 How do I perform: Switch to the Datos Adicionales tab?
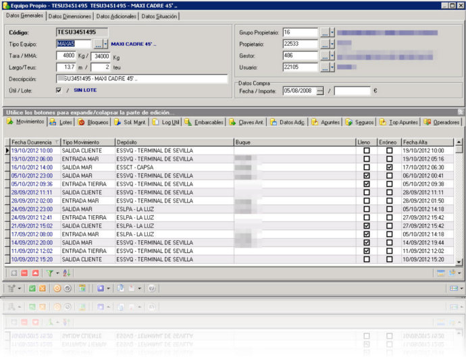pyautogui.click(x=116, y=16)
